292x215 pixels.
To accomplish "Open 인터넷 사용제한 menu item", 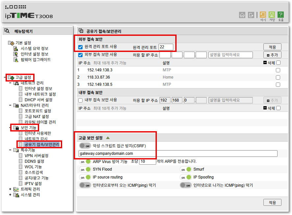I will 38,133.
